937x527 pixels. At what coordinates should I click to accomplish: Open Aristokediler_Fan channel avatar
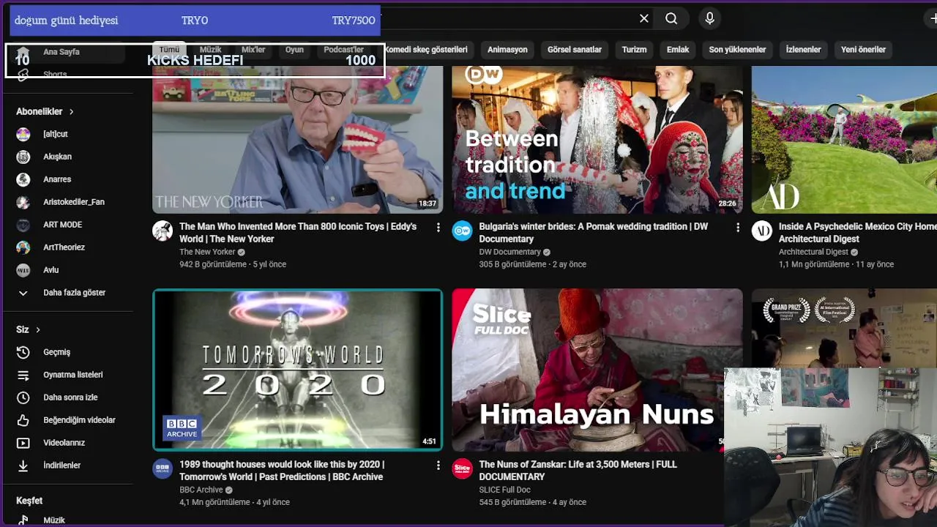click(23, 202)
